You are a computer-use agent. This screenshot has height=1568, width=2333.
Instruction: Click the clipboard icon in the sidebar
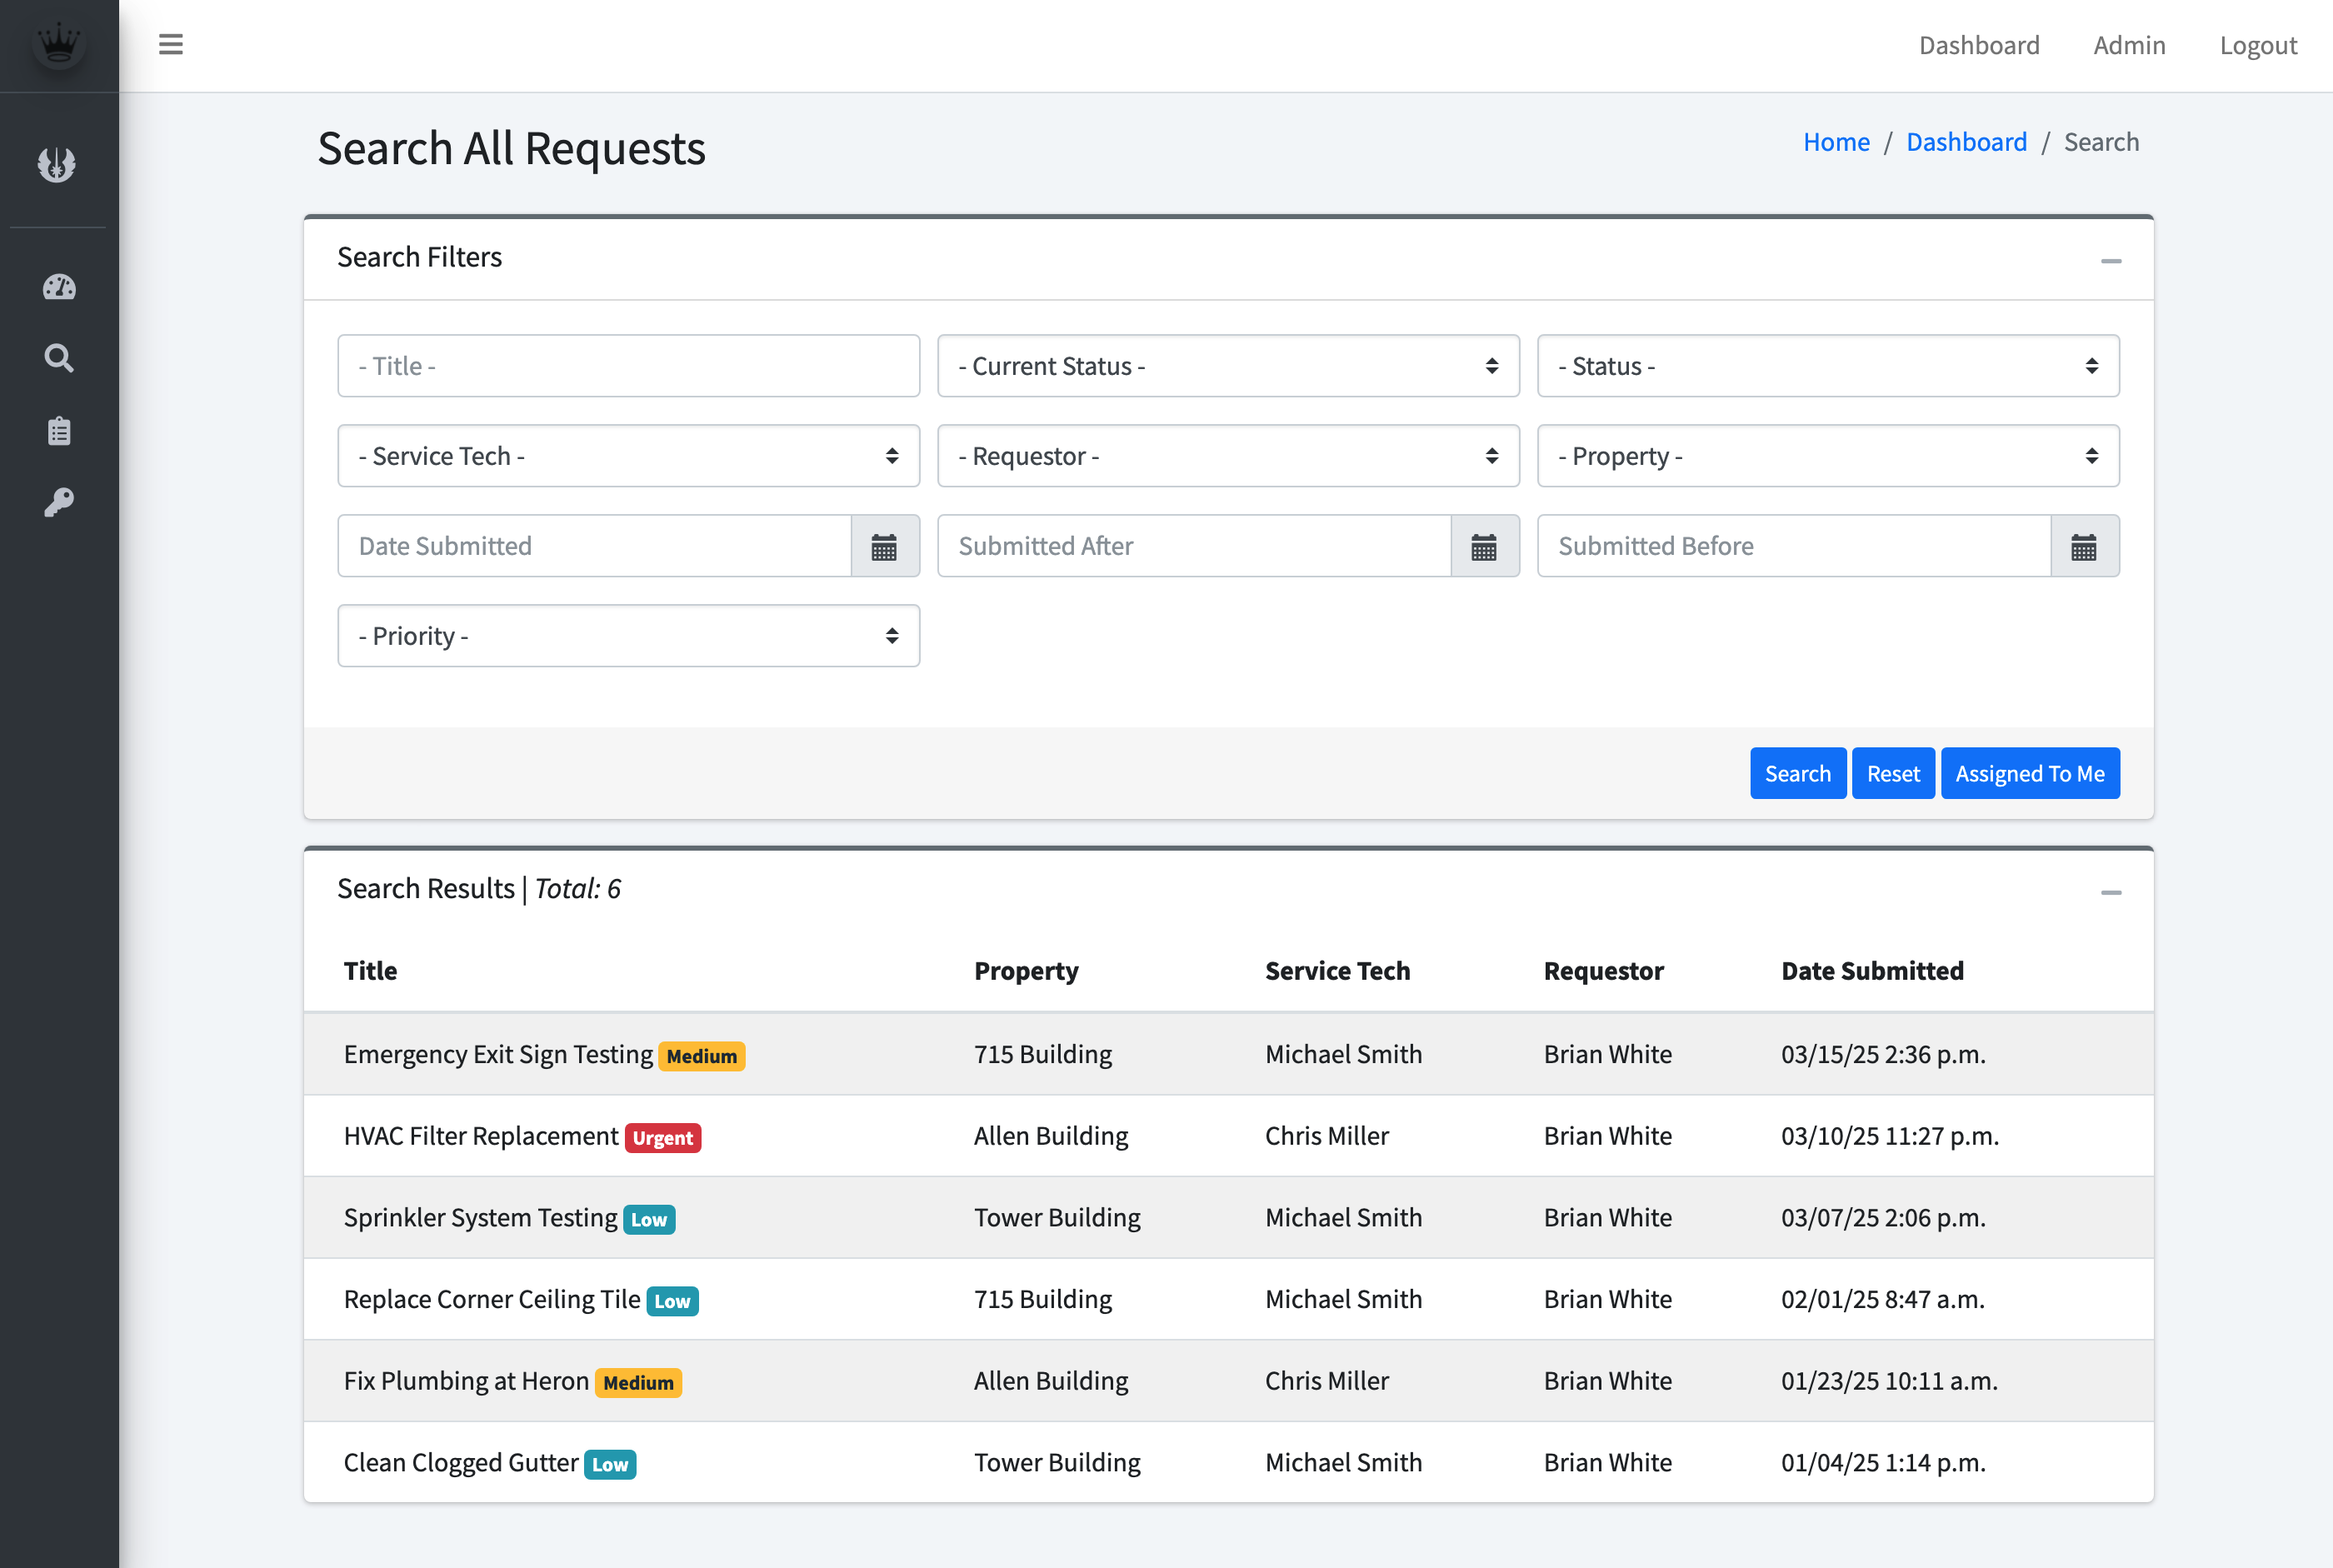coord(58,429)
